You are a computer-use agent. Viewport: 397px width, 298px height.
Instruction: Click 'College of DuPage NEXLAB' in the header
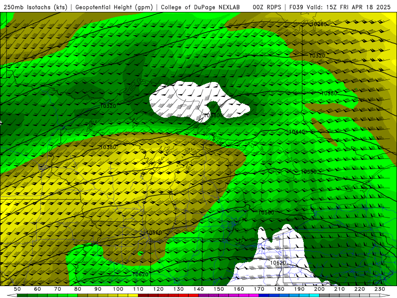coord(200,7)
